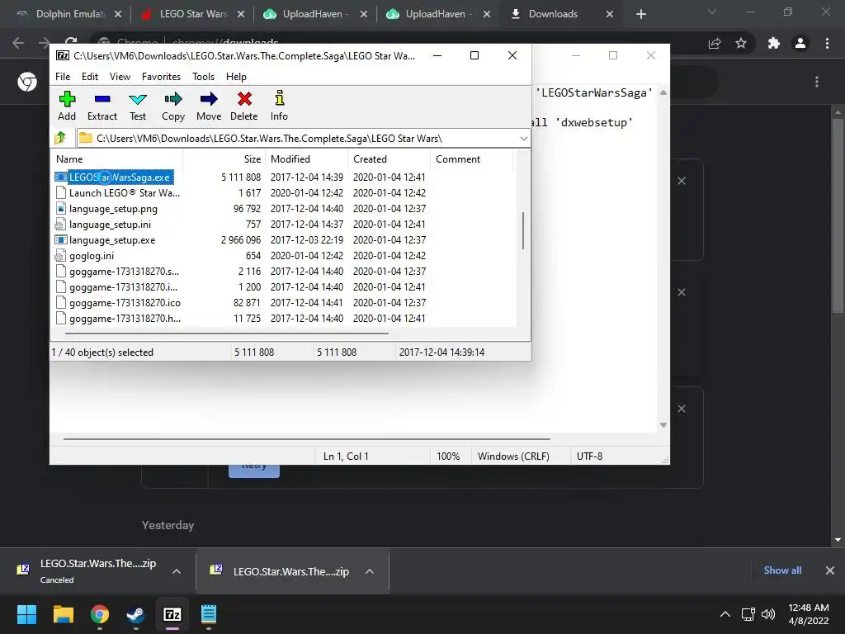Screen dimensions: 845x634
Task: Switch to LEGO Star Wars browser tab
Action: pyautogui.click(x=193, y=14)
